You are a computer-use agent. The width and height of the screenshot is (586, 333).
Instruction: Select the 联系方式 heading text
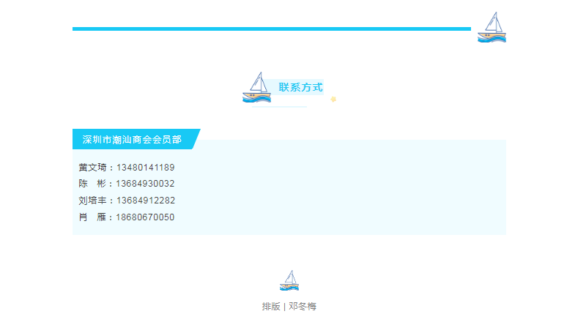[300, 87]
